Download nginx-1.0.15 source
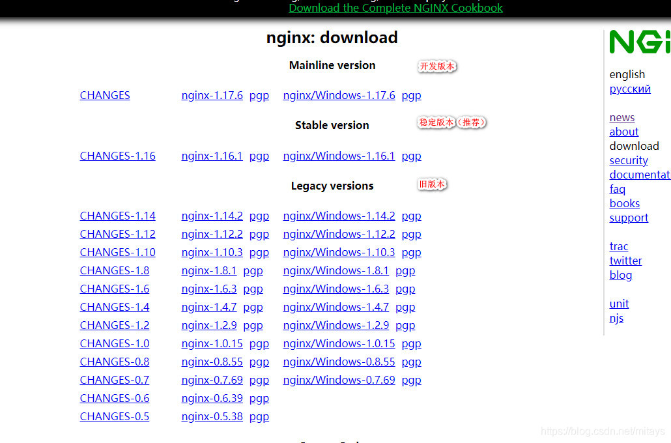 pyautogui.click(x=212, y=343)
